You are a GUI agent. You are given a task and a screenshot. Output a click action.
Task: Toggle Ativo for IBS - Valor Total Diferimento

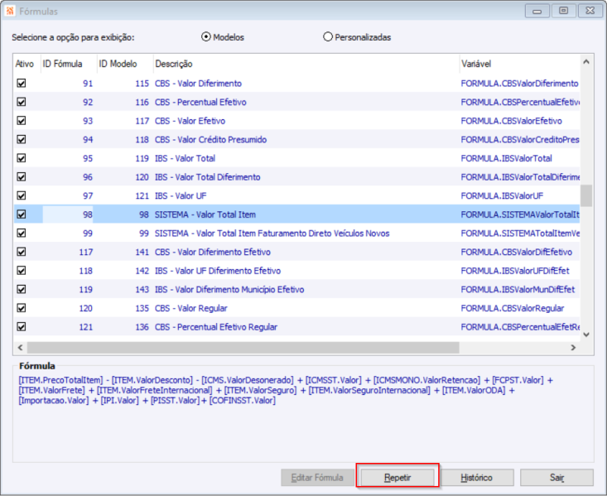tap(22, 177)
